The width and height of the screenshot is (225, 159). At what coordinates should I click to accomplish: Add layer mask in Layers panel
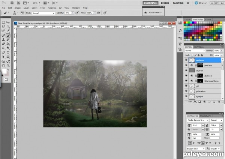(x=199, y=102)
